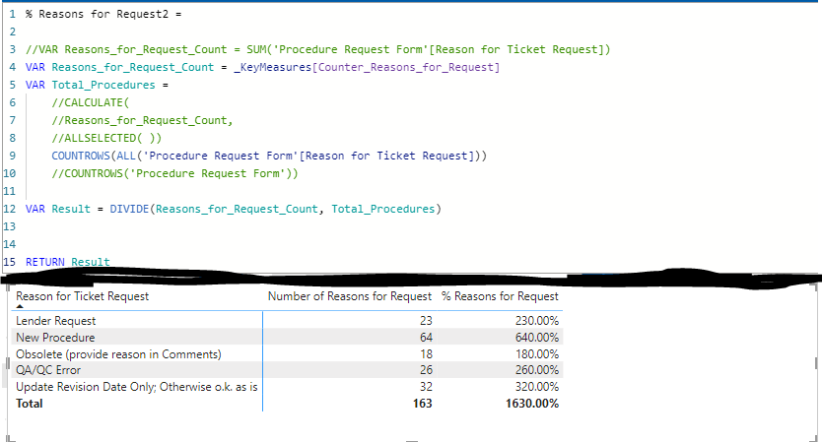Sort by Reason for Ticket Request column header

[83, 296]
